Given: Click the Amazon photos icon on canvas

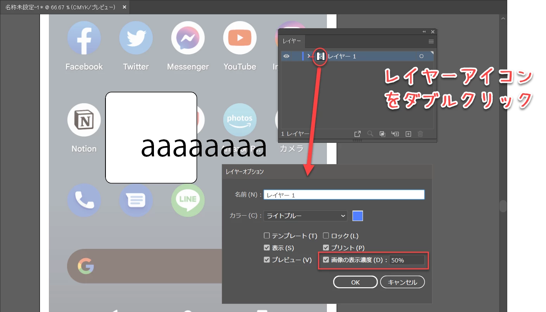Looking at the screenshot, I should (x=240, y=120).
